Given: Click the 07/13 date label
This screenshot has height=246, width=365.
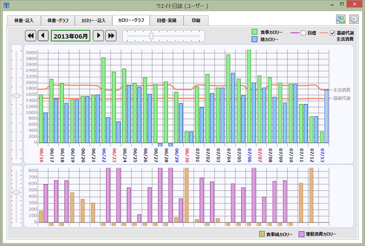Looking at the screenshot, I should (322, 155).
